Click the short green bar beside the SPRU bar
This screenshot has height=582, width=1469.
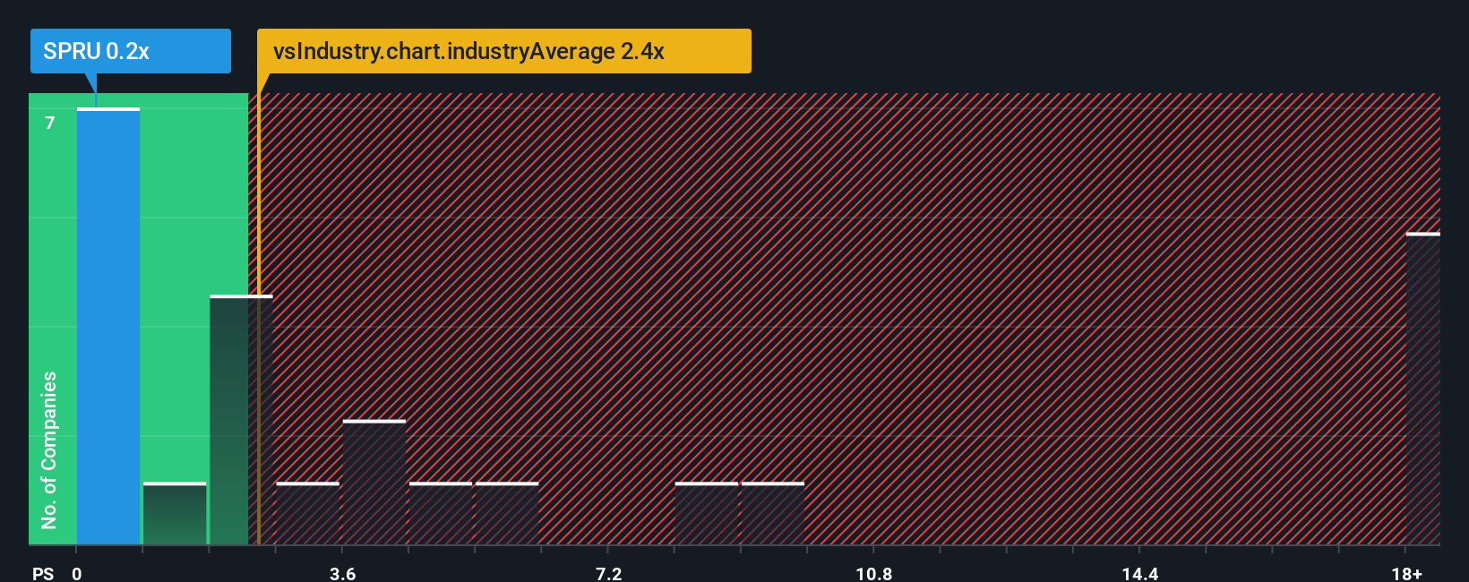tap(175, 513)
